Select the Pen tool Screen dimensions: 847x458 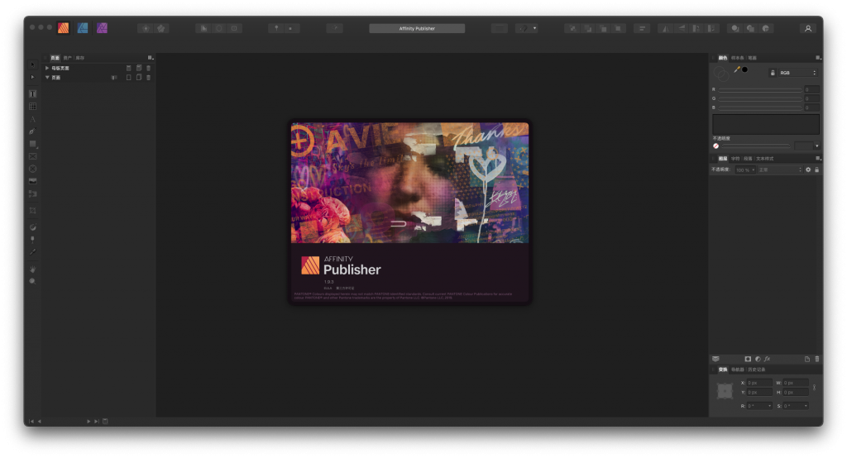click(32, 131)
